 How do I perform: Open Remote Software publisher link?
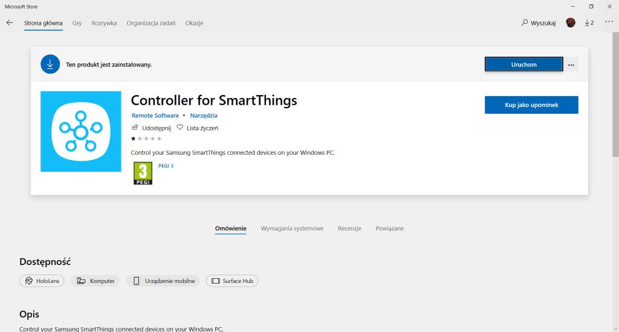click(155, 116)
